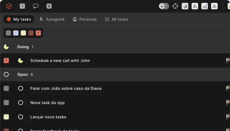This screenshot has width=230, height=131.
Task: Click yellow priority square on Lançar novo tasks
Action: coord(6,117)
